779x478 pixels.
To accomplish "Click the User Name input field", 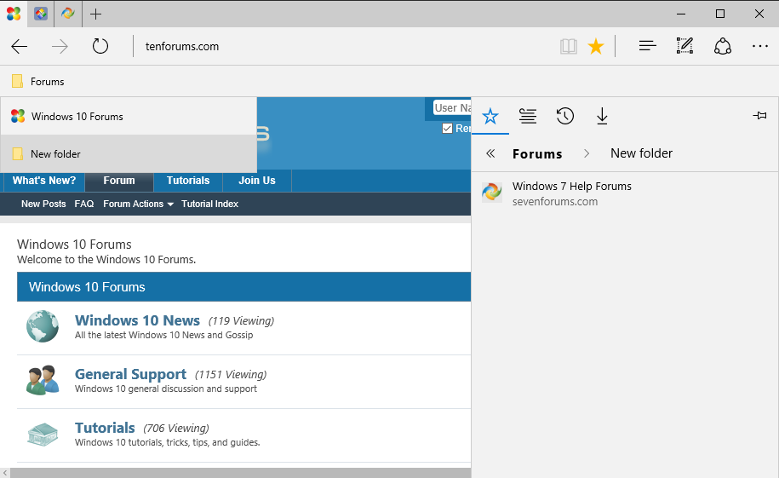I will [x=451, y=108].
